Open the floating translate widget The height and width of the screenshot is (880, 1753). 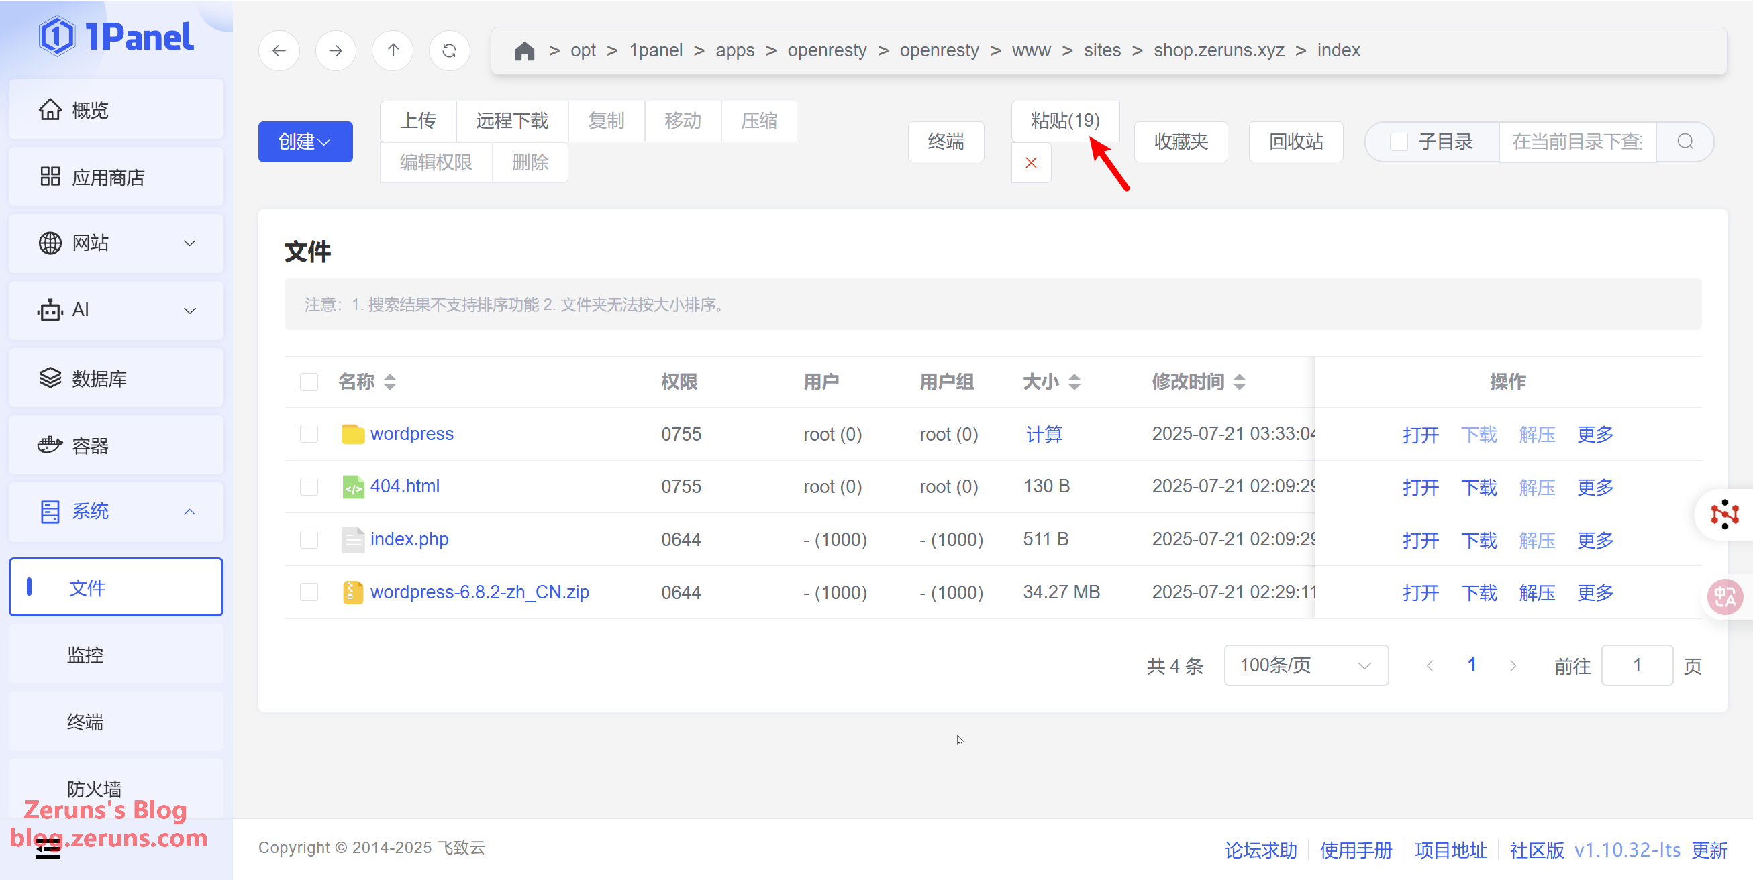[1725, 596]
